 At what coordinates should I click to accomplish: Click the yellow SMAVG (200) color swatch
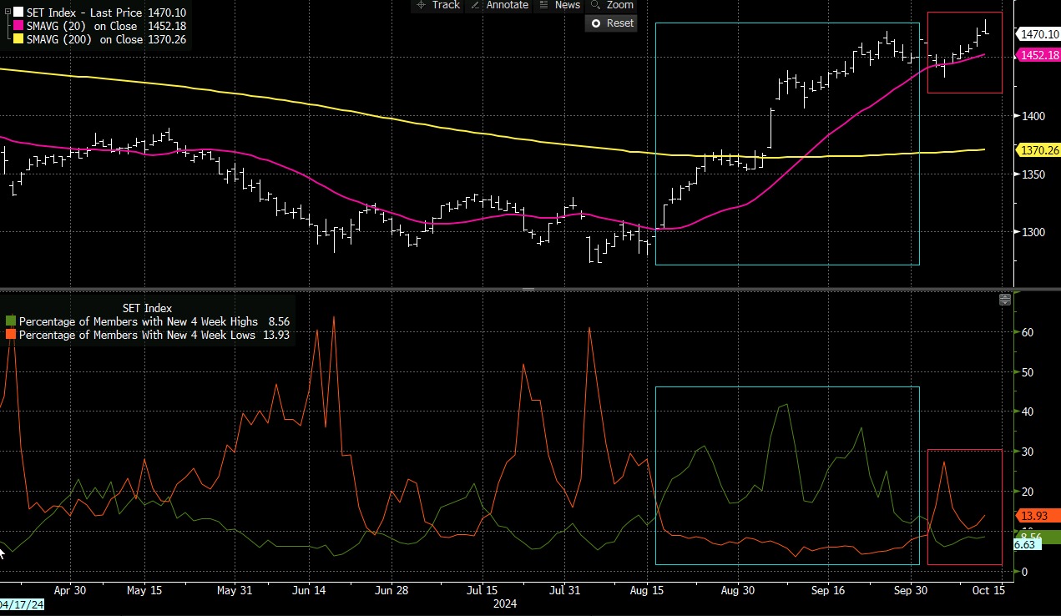pyautogui.click(x=18, y=39)
